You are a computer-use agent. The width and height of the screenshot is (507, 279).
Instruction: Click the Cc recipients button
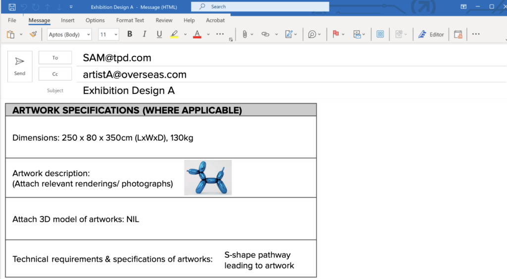coord(55,74)
